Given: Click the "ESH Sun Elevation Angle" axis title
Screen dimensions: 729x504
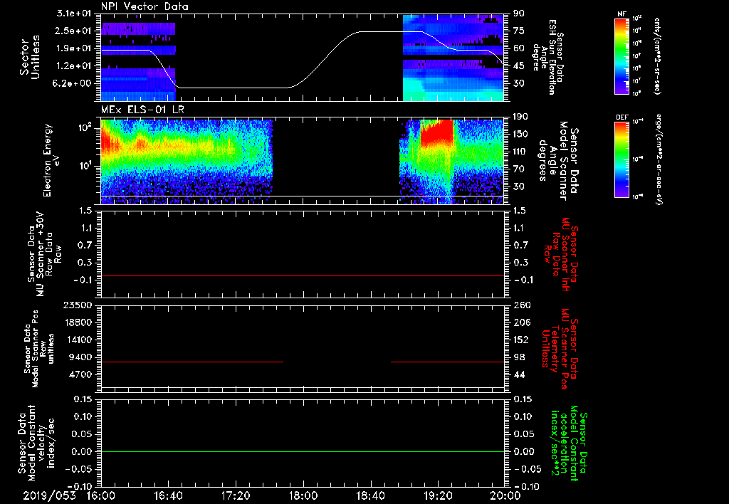Looking at the screenshot, I should 548,57.
